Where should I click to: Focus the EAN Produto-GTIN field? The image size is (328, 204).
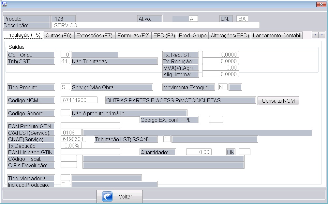(90, 126)
